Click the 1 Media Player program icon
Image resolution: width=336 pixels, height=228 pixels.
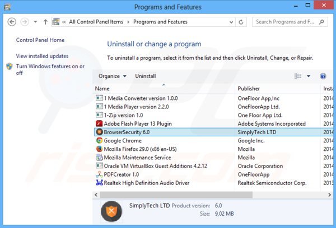point(99,107)
